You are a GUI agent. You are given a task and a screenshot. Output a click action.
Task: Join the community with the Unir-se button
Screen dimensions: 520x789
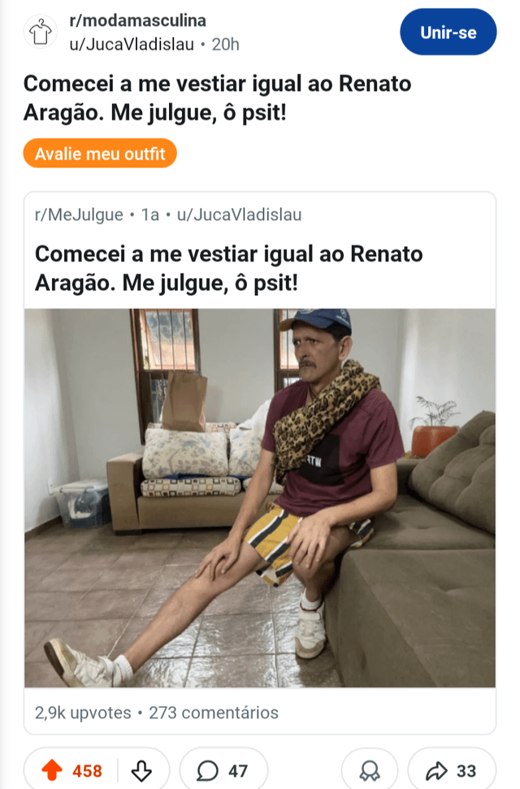tap(448, 33)
